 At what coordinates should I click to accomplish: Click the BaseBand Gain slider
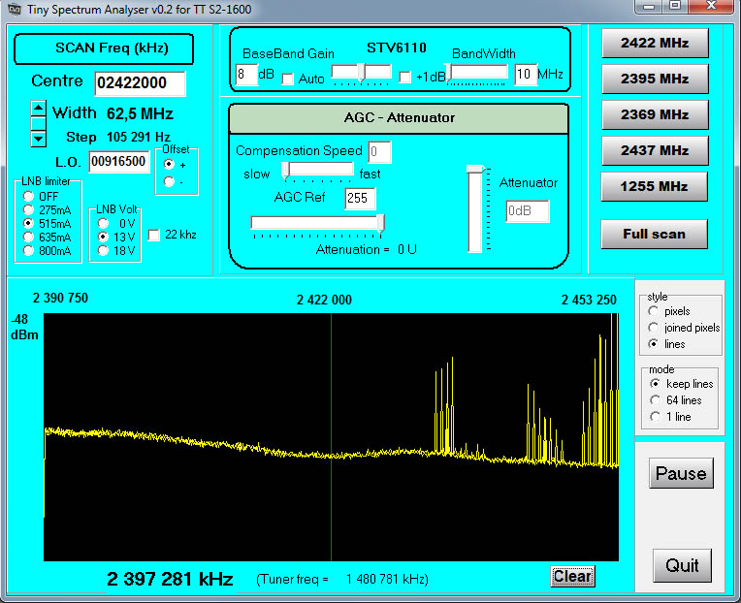tap(362, 73)
